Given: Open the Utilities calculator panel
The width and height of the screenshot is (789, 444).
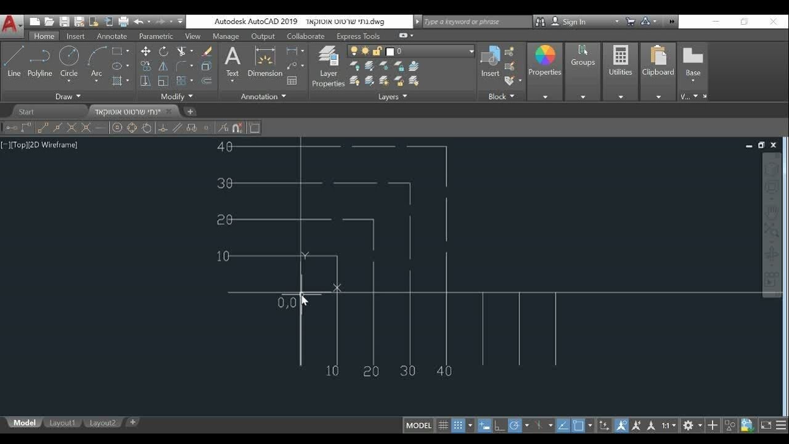Looking at the screenshot, I should [x=620, y=60].
